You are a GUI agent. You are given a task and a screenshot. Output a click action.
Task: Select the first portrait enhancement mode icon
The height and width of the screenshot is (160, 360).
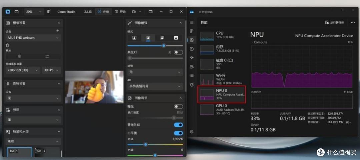135,38
